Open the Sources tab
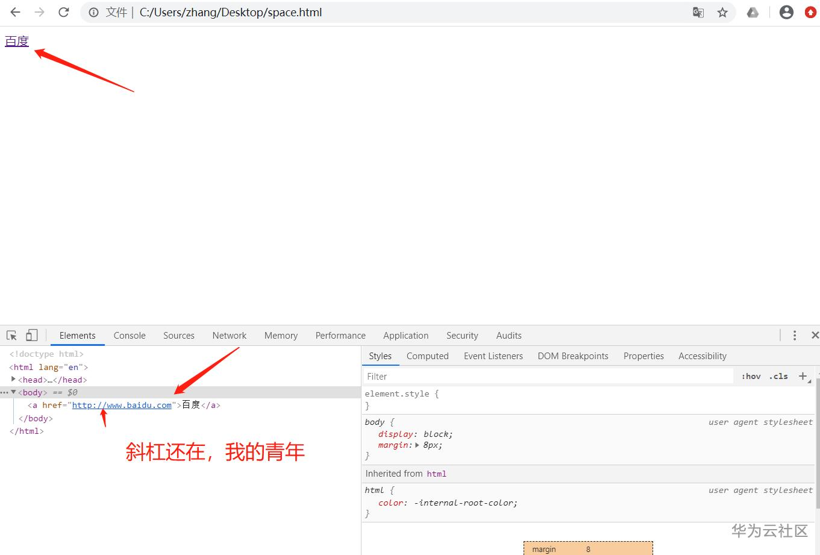The height and width of the screenshot is (555, 820). coord(179,336)
